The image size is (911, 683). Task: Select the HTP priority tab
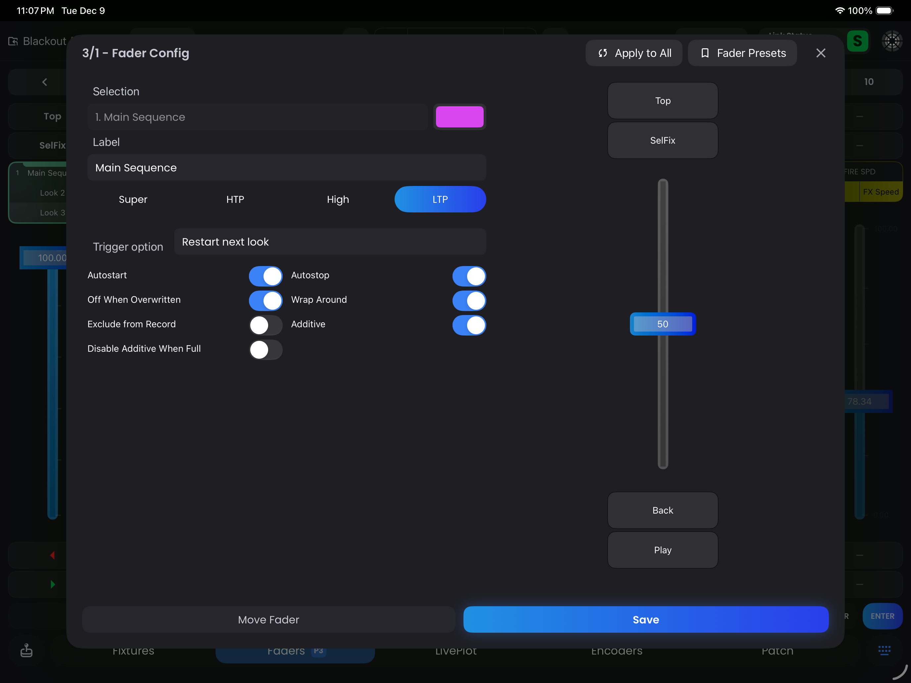235,200
